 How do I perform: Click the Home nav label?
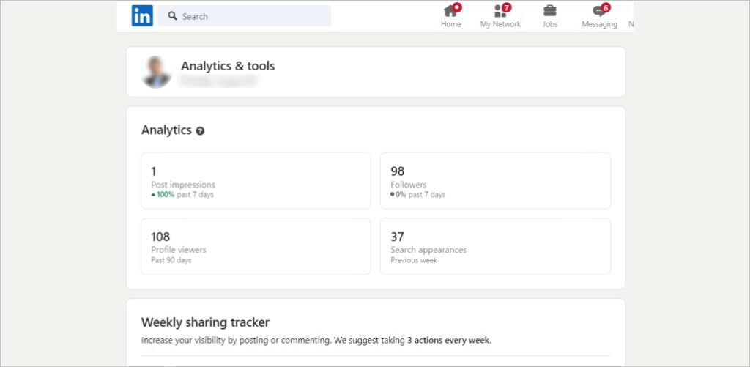[x=450, y=24]
